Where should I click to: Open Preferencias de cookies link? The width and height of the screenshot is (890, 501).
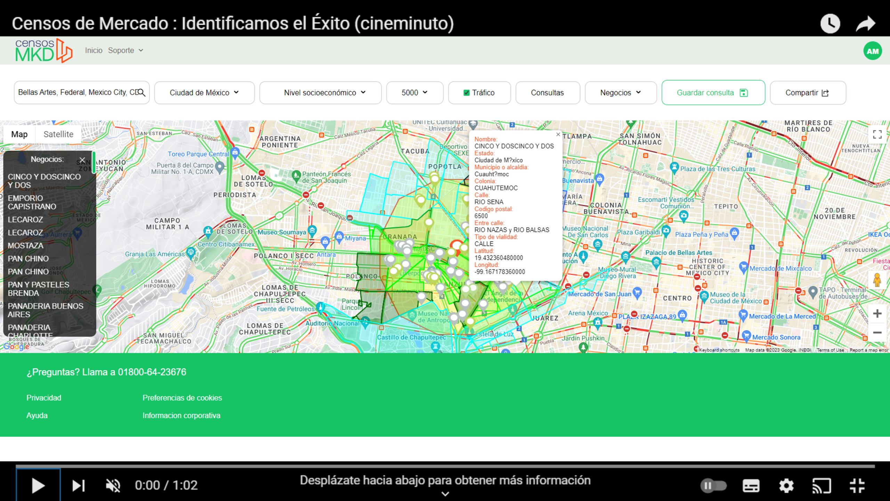(x=182, y=398)
